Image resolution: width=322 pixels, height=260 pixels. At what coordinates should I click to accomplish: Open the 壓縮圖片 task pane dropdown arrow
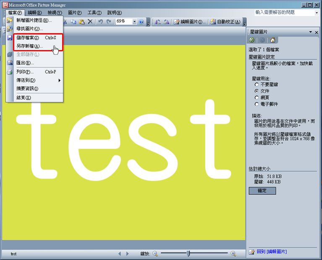pyautogui.click(x=311, y=32)
